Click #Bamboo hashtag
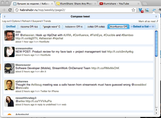The image size is (161, 118). point(127,35)
